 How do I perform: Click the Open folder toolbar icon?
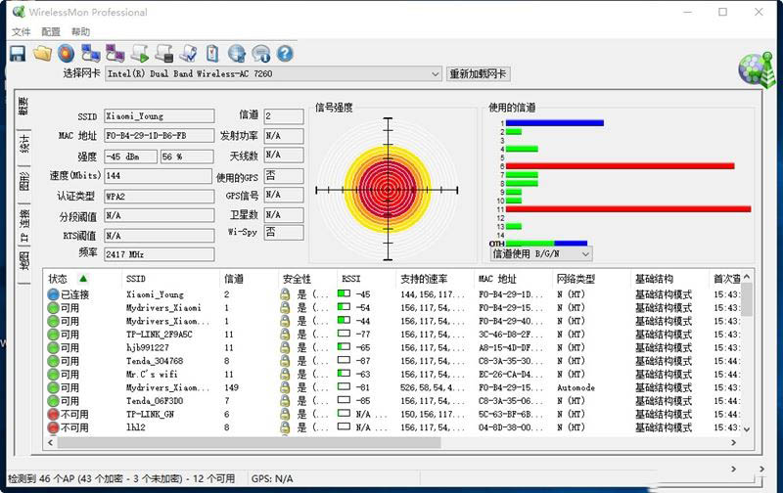pos(42,54)
